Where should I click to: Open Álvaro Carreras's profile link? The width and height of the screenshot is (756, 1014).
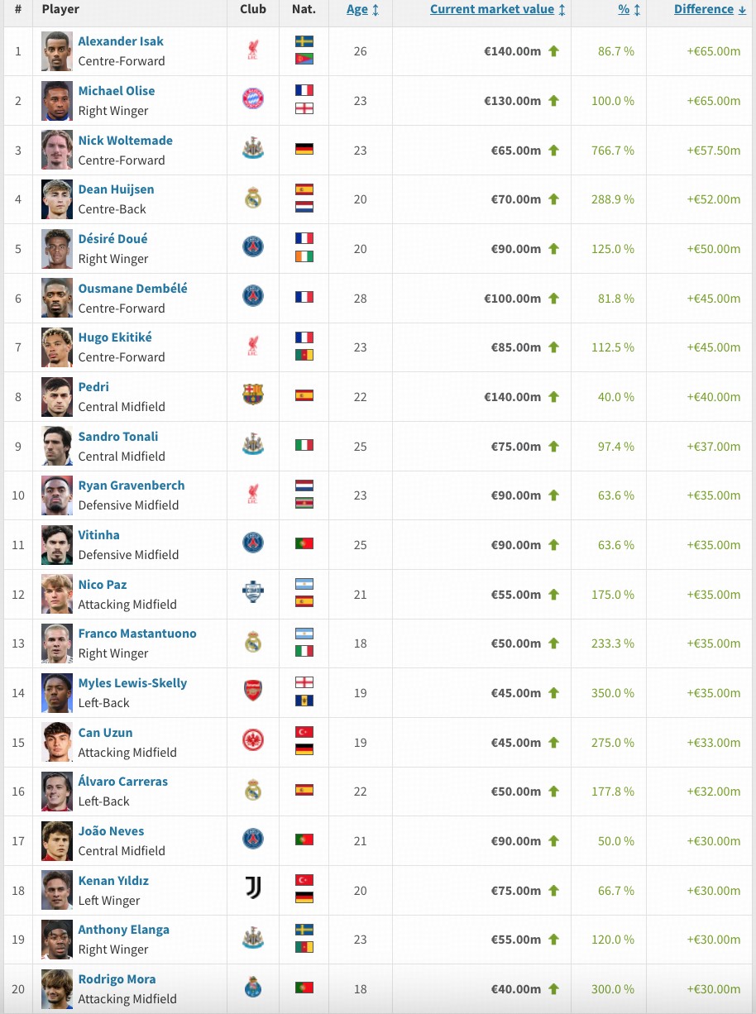point(123,782)
